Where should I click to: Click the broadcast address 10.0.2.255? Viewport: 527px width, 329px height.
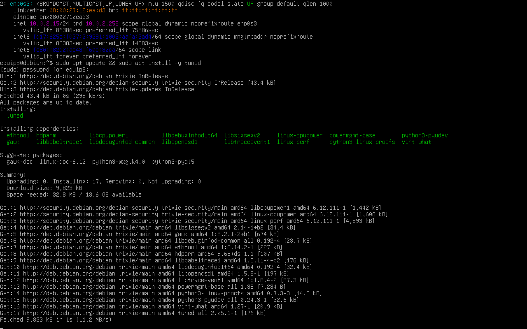click(x=102, y=23)
